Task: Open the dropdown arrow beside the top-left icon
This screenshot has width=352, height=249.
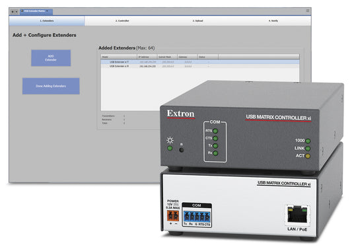Action: point(16,12)
